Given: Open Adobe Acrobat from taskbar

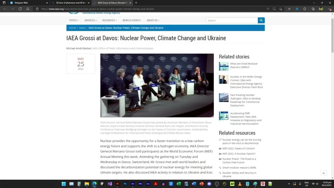Looking at the screenshot, I should 156,184.
